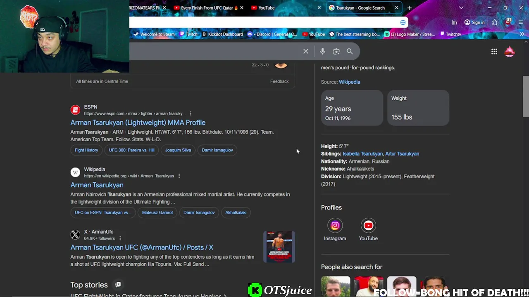529x297 pixels.
Task: Select the UFC 300: Pereira vs. Hill chip
Action: click(x=131, y=150)
